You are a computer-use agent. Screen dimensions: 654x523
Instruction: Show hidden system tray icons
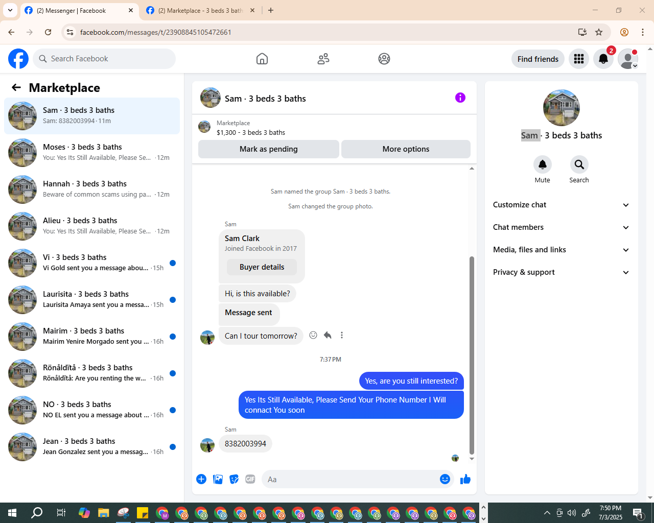[547, 513]
